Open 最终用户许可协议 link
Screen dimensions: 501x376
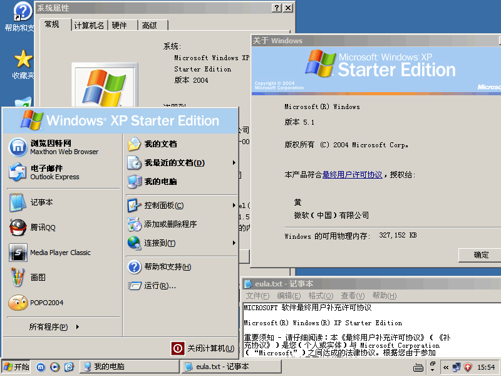tap(352, 175)
